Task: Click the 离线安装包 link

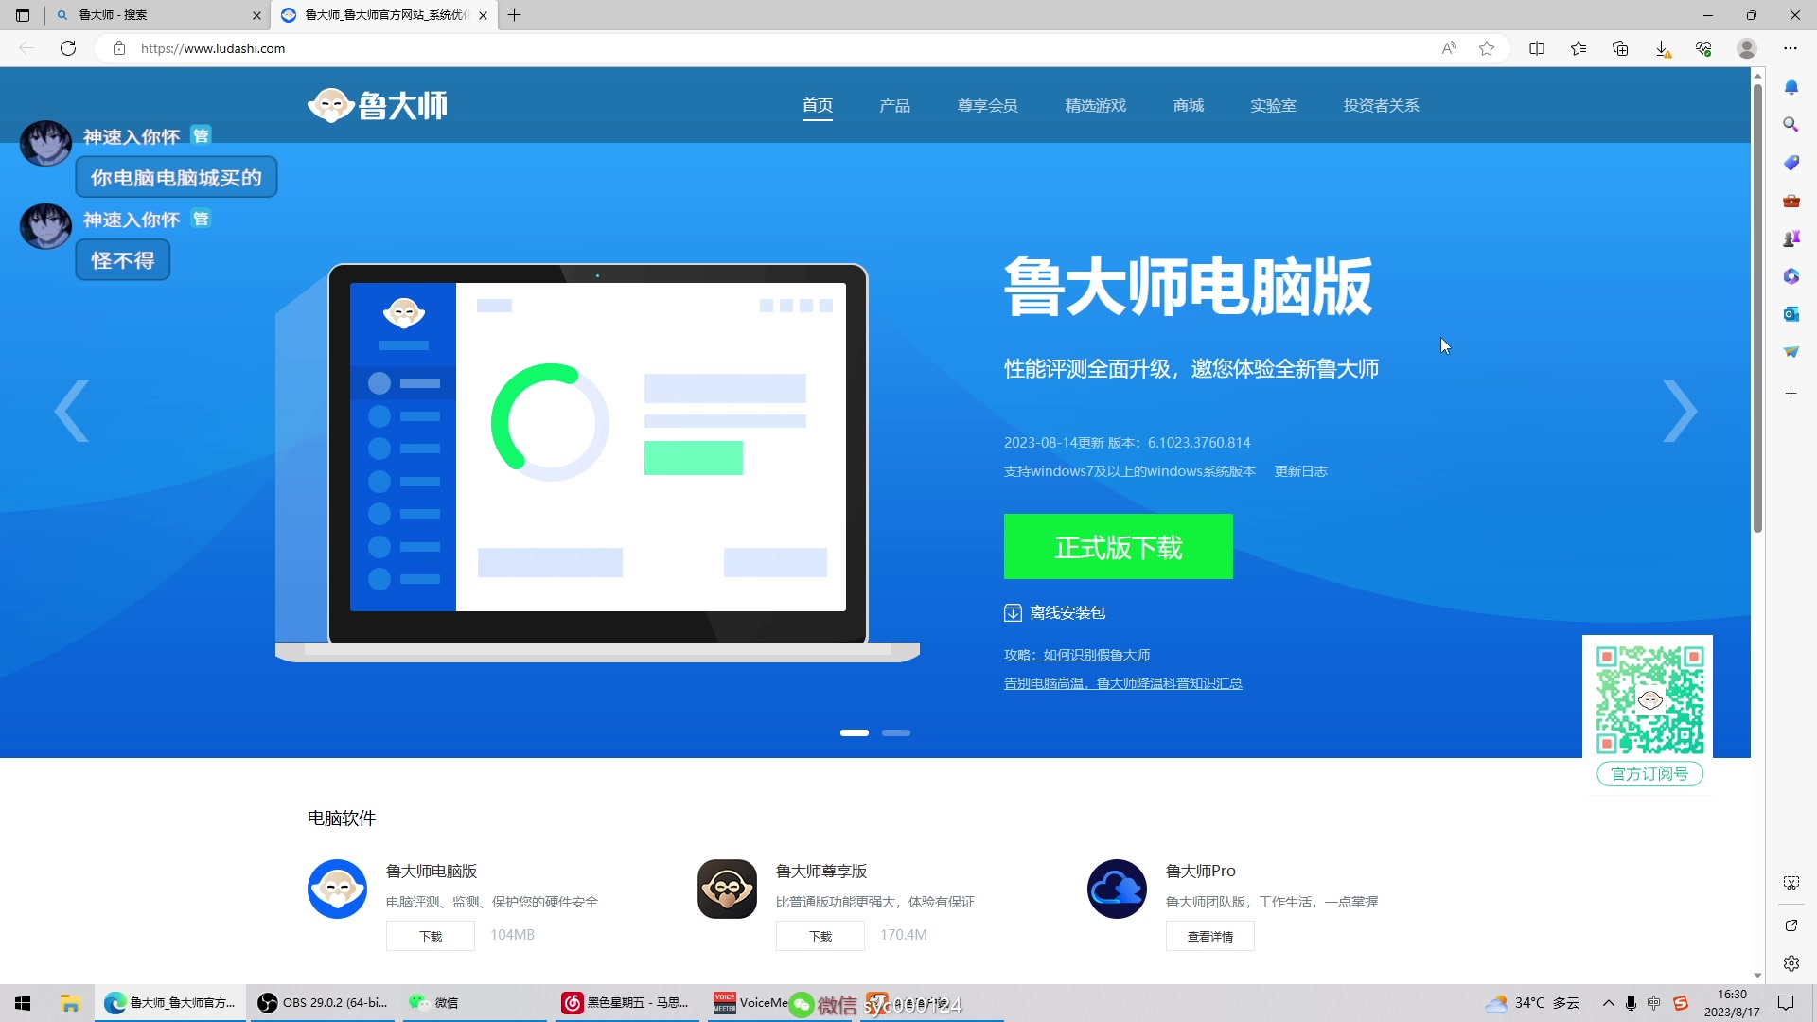Action: (1067, 613)
